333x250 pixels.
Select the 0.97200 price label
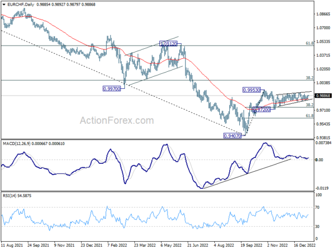click(x=262, y=109)
